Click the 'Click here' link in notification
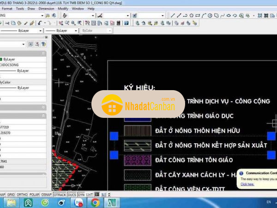The height and width of the screenshot is (208, 277). [247, 184]
